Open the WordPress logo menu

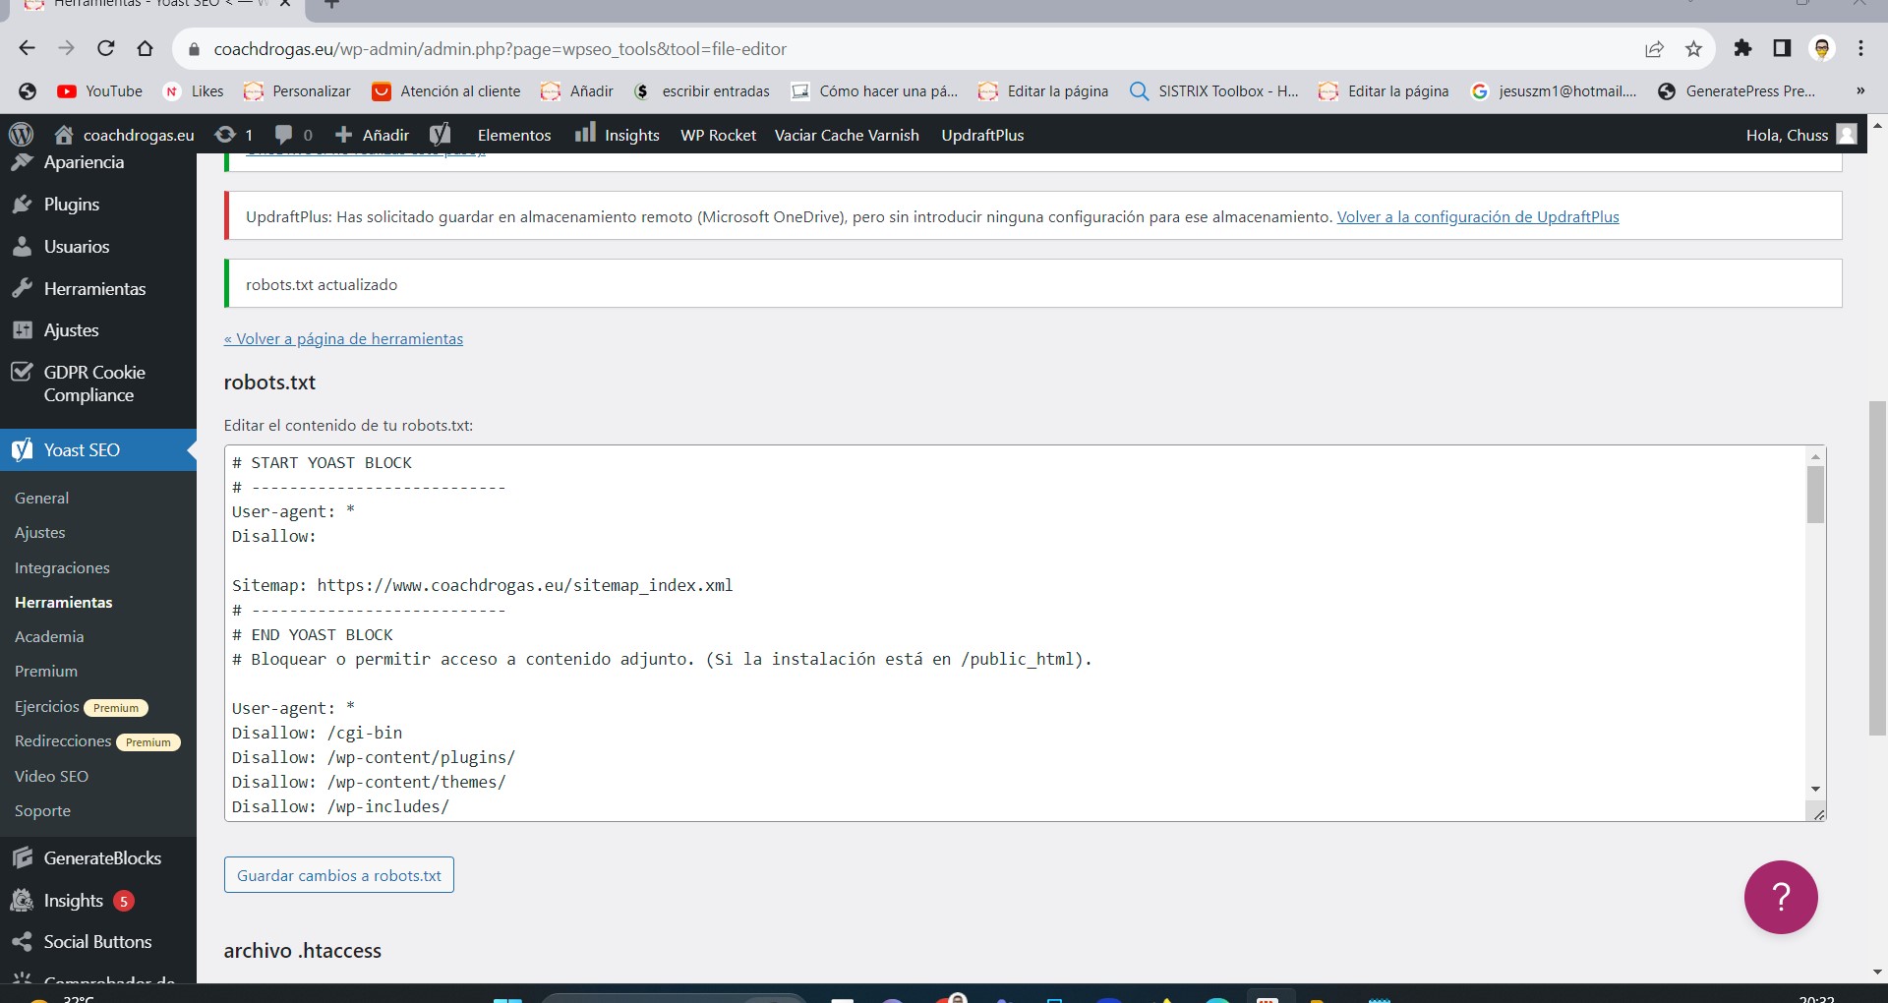(21, 135)
